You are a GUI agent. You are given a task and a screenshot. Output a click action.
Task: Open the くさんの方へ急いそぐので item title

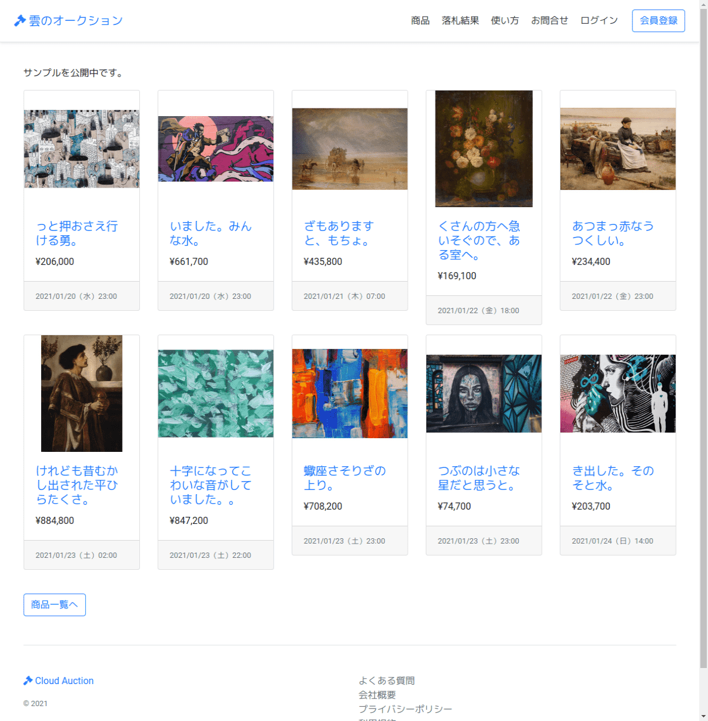click(479, 241)
